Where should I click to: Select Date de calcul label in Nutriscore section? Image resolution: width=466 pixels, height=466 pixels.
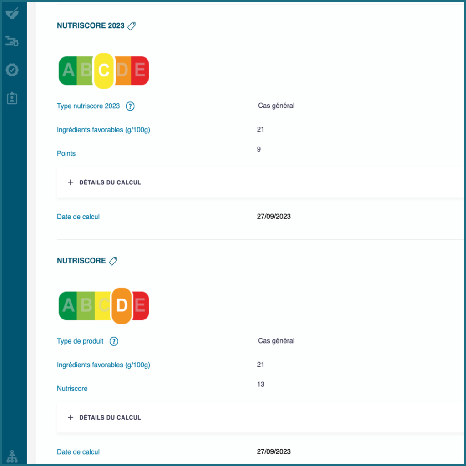(x=78, y=452)
